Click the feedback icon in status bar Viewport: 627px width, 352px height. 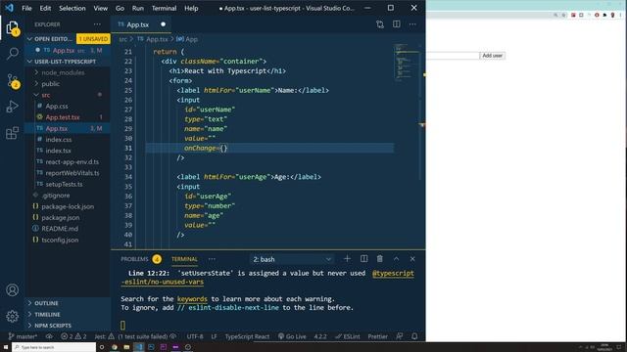400,336
